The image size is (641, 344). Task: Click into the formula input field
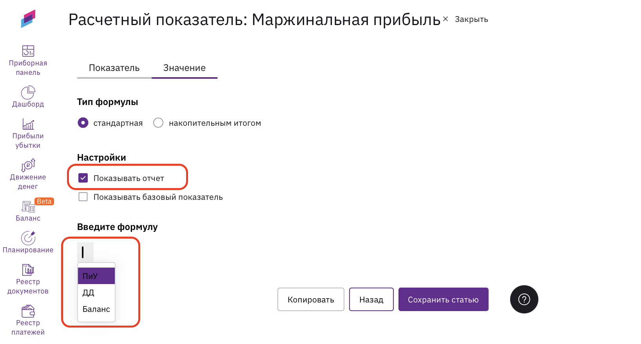(85, 252)
